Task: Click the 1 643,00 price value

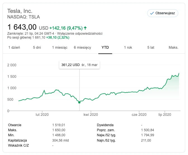Action: pos(22,27)
